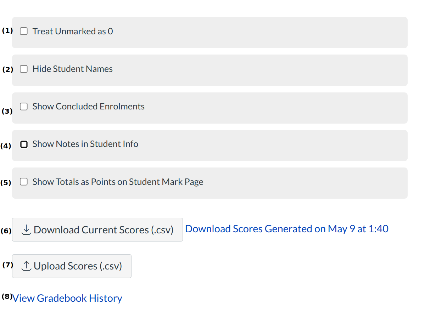The height and width of the screenshot is (318, 436).
Task: Open Download Scores Generated on May 9 link
Action: pyautogui.click(x=286, y=229)
